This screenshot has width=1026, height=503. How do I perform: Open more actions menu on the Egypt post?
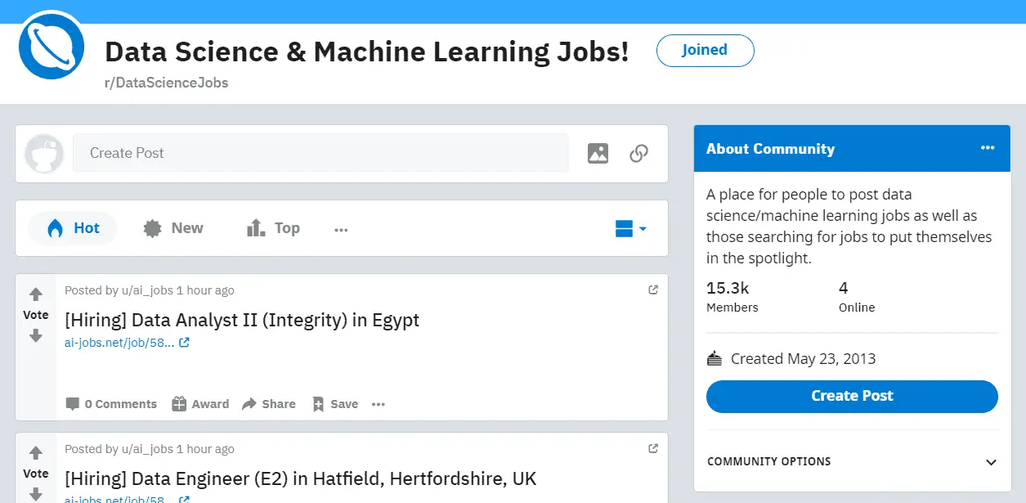pyautogui.click(x=378, y=404)
